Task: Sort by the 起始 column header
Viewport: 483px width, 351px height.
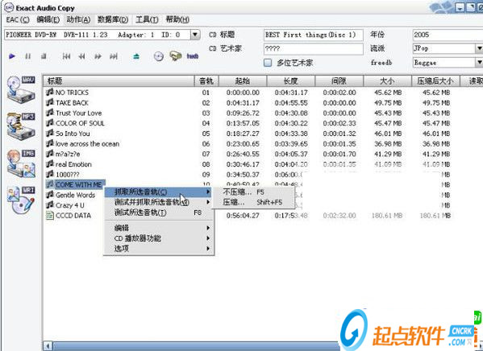Action: pyautogui.click(x=243, y=81)
